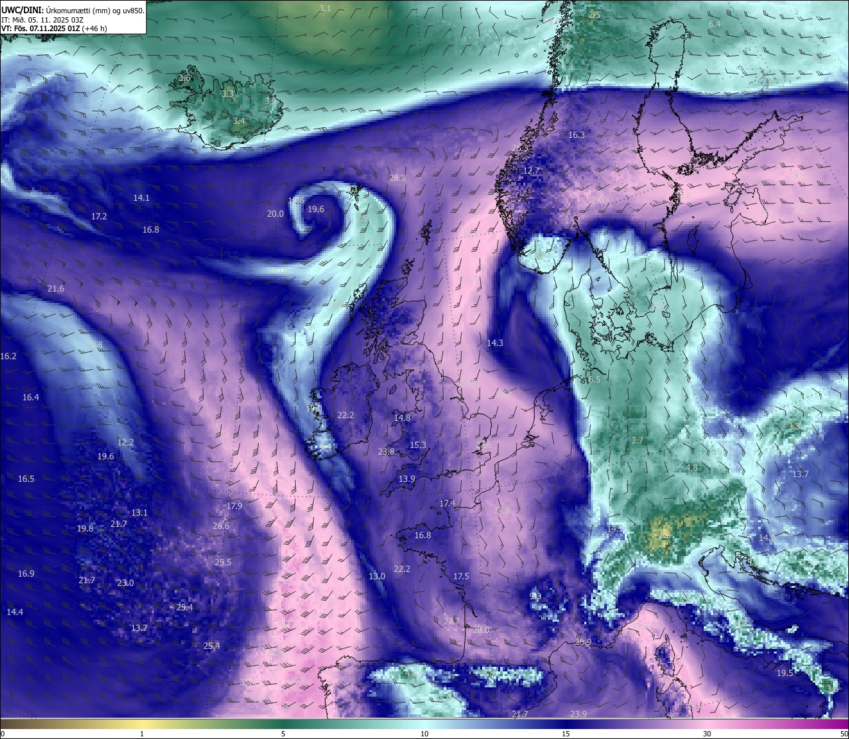This screenshot has width=849, height=739.
Task: Click the 16.2 value label
Action: [8, 357]
